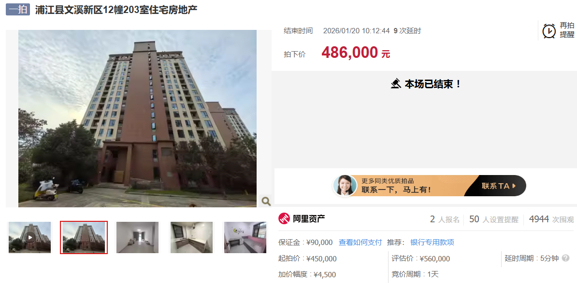577x284 pixels.
Task: Click the help question mark beside 延时周期
Action: click(565, 258)
